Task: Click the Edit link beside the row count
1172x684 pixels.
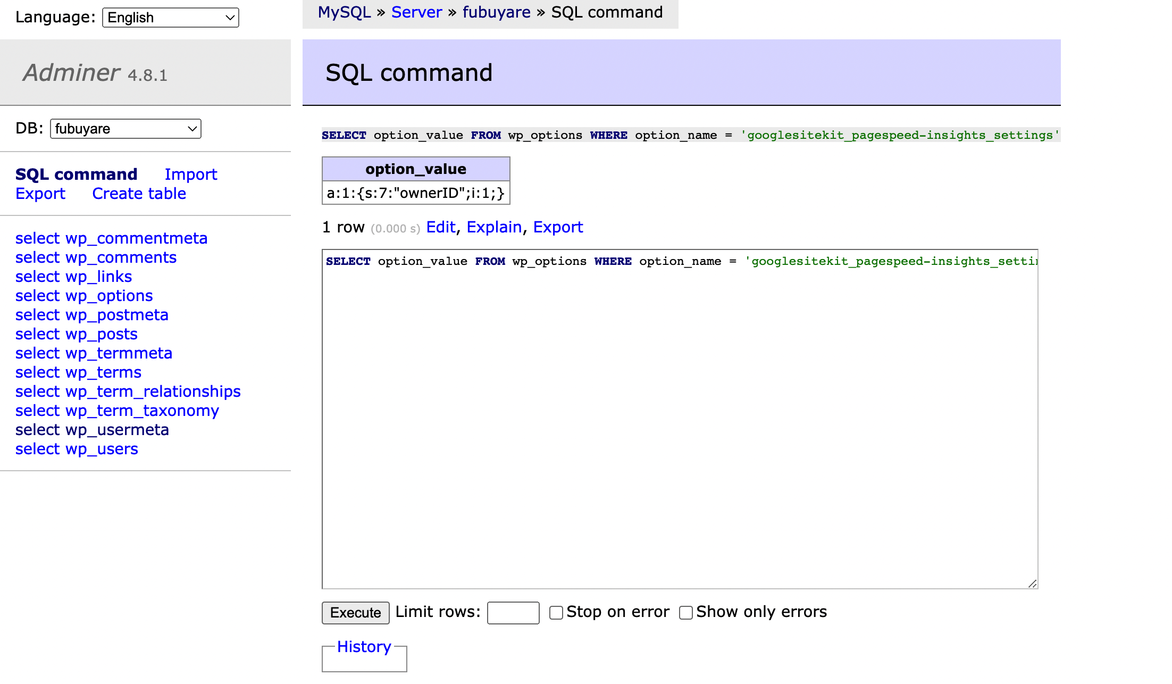Action: (440, 228)
